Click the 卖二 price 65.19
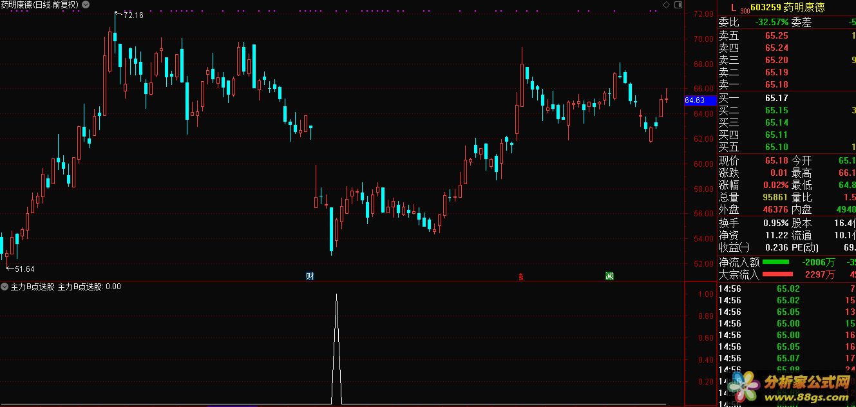 point(776,72)
